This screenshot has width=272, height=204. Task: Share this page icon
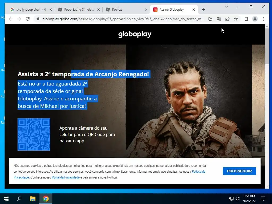click(227, 19)
